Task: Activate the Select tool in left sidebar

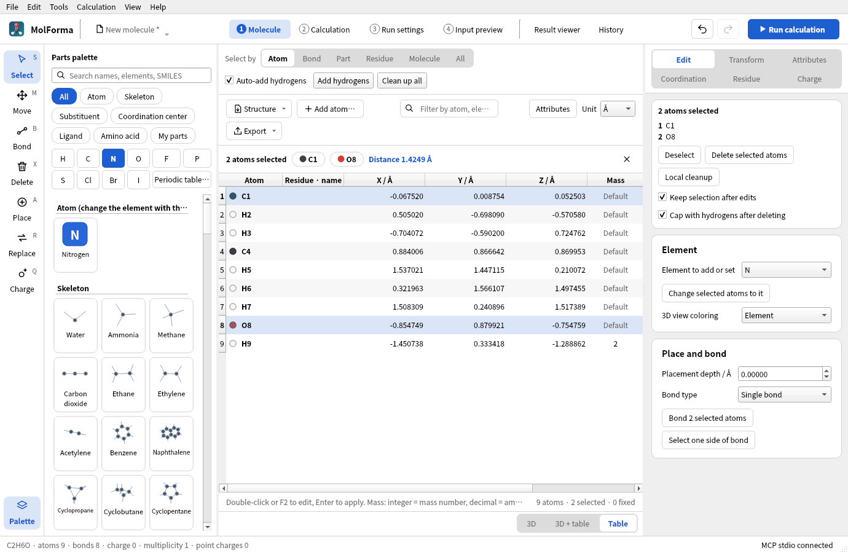Action: pos(22,66)
